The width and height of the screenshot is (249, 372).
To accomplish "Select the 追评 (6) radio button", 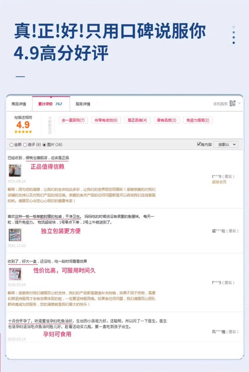I will [25, 145].
